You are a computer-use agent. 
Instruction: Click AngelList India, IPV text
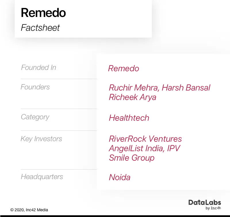pos(144,148)
